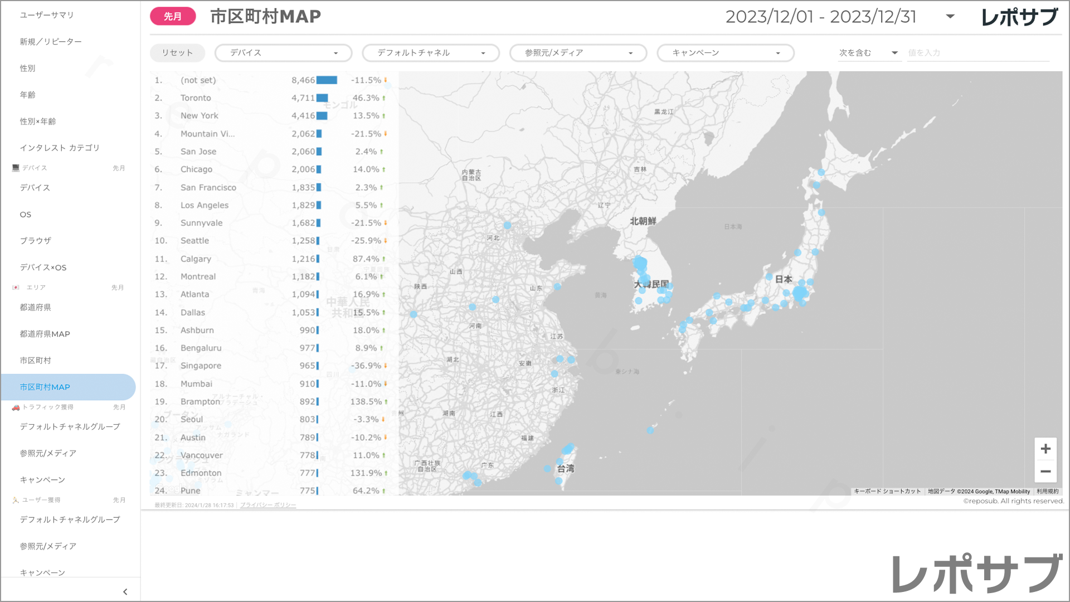Open the デフォルトチャネル filter dropdown
Viewport: 1070px width, 602px height.
click(x=431, y=53)
